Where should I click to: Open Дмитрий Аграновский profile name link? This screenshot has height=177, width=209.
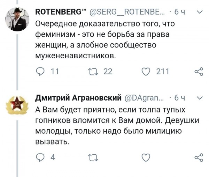tap(79, 97)
